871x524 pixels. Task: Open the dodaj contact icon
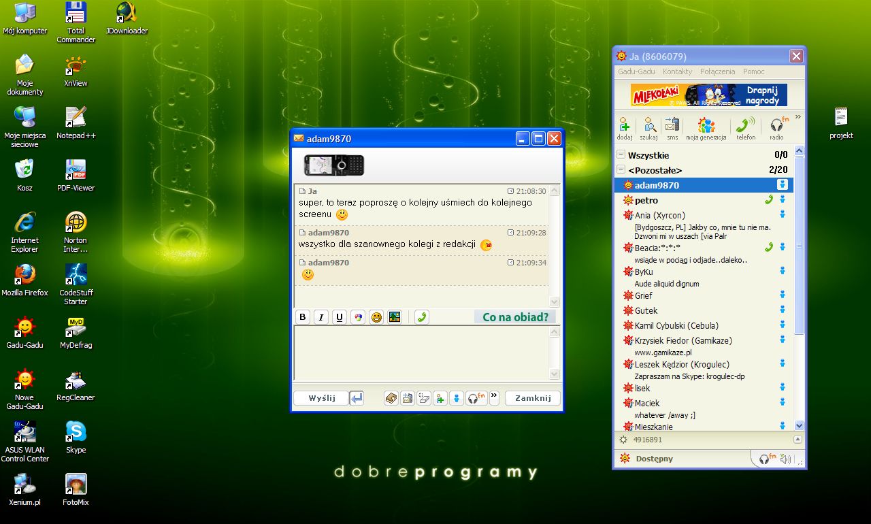tap(624, 128)
